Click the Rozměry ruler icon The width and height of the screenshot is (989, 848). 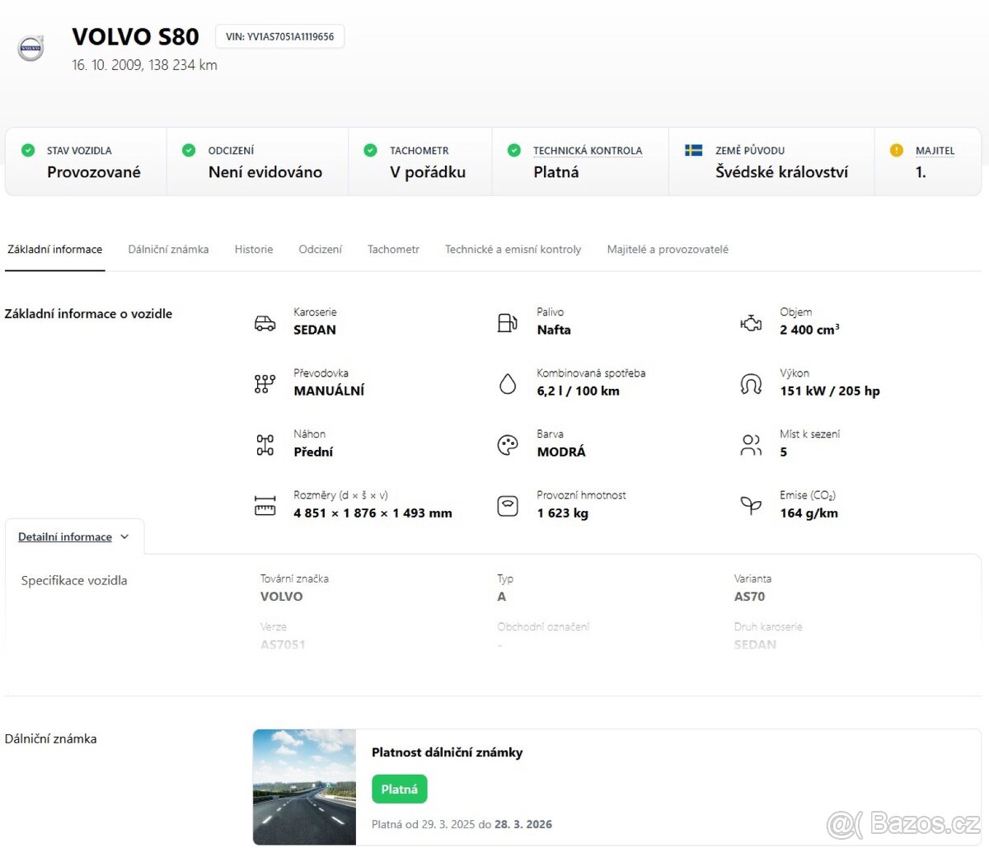(x=264, y=504)
